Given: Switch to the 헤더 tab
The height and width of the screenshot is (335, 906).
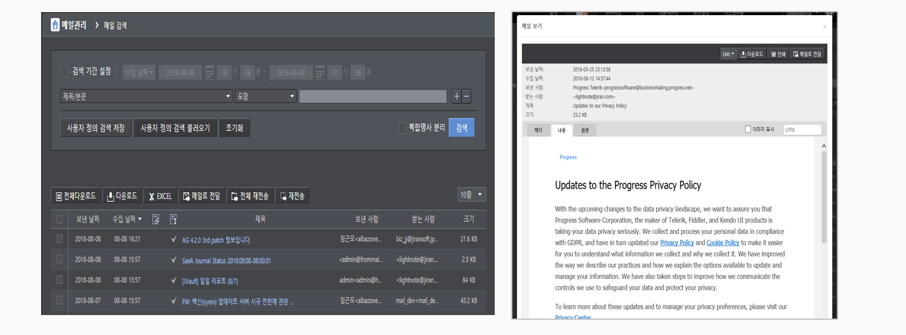Looking at the screenshot, I should (538, 130).
